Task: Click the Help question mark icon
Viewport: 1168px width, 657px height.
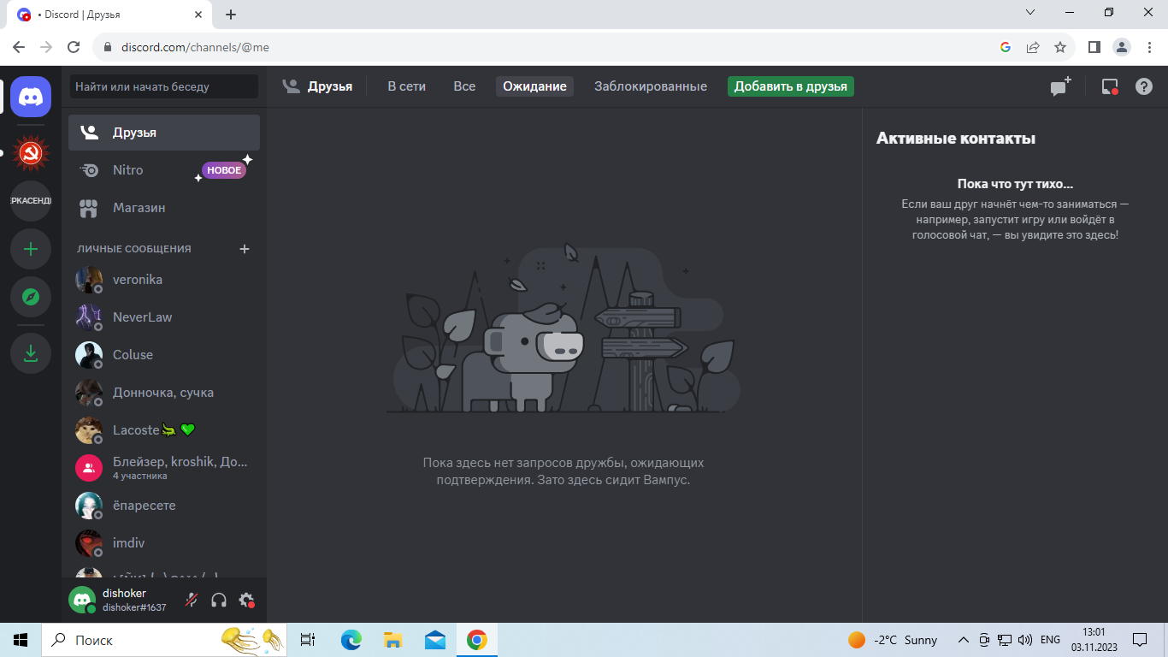Action: click(x=1143, y=86)
